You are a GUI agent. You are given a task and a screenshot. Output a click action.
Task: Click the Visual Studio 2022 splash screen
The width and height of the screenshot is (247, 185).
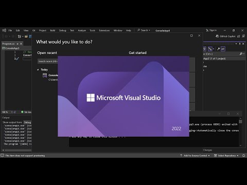(x=123, y=96)
